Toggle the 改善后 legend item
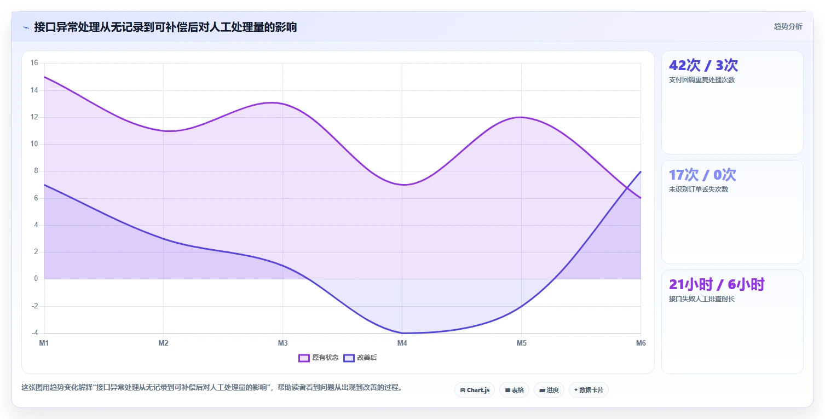The width and height of the screenshot is (825, 419). (360, 358)
